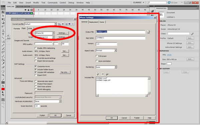200x125 pixels.
Task: Click Help in iPhone Settings dialog
Action: pos(149,118)
